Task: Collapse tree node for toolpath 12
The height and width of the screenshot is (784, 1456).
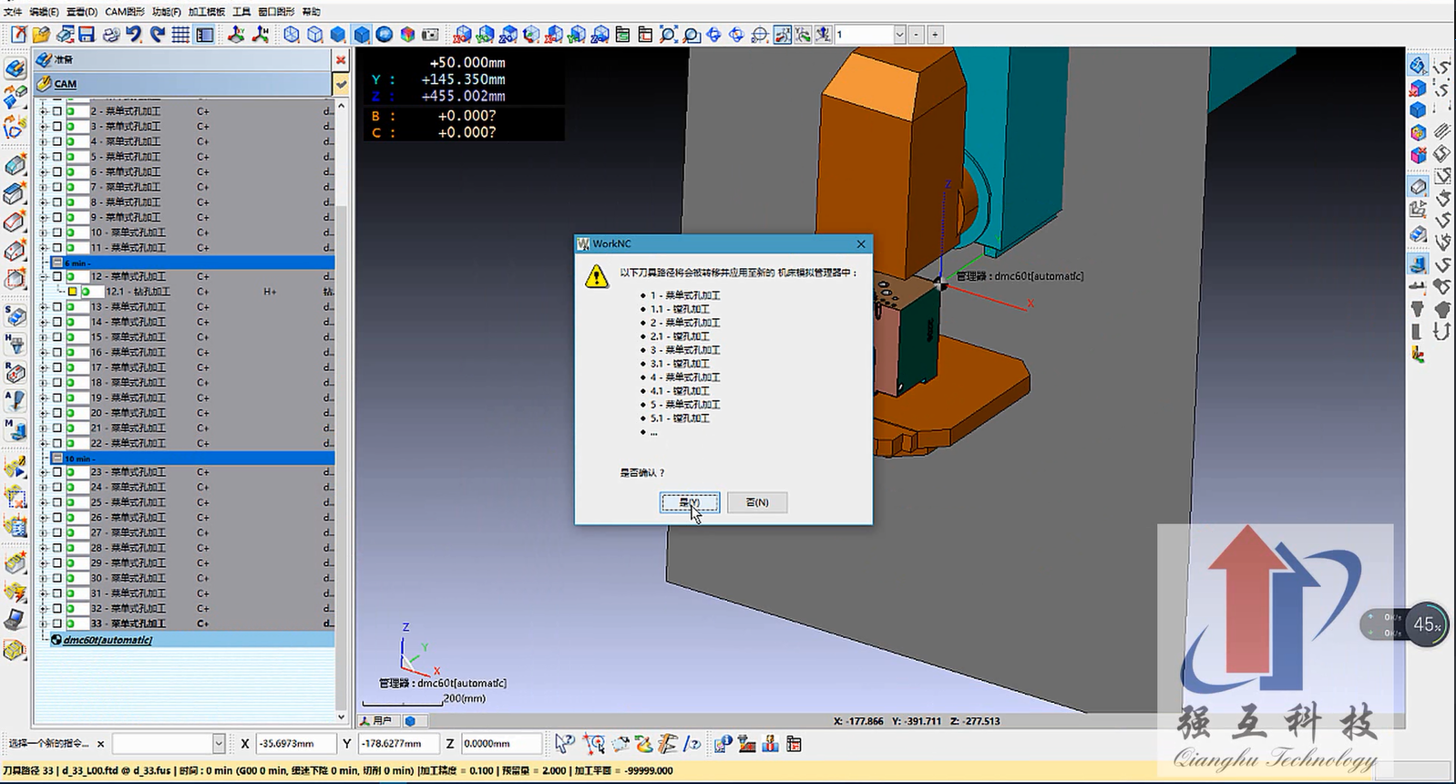Action: tap(44, 276)
